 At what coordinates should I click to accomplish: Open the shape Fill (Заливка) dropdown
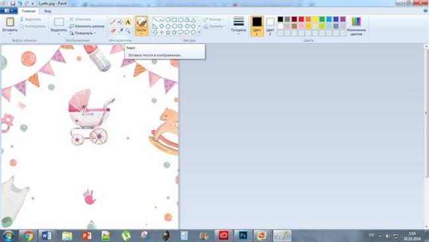(x=214, y=26)
